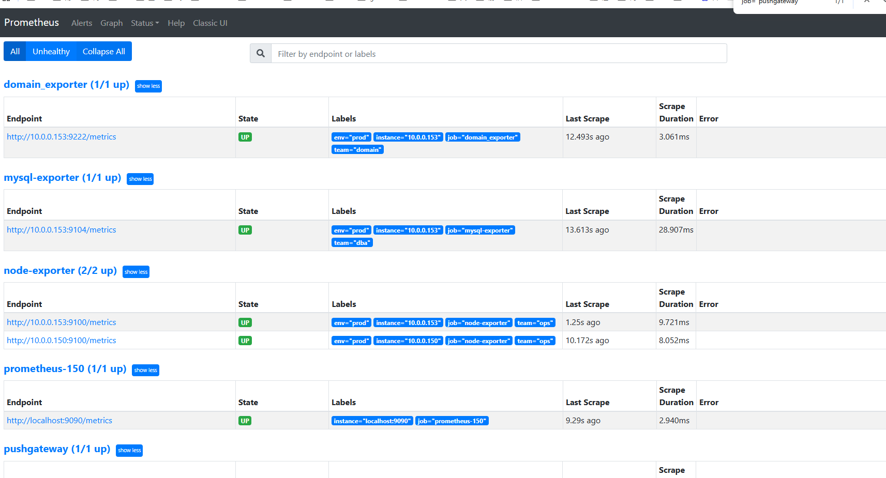Click the 12.493s ago last scrape value
This screenshot has height=478, width=886.
point(587,136)
